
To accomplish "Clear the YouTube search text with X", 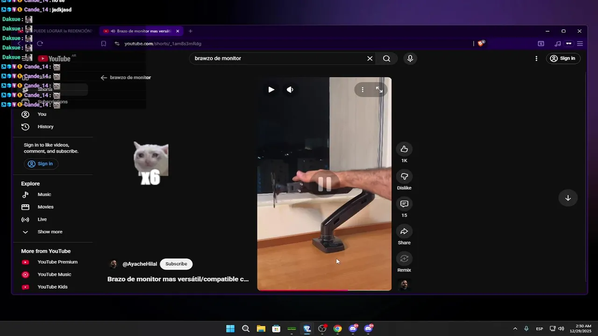I will tap(370, 58).
